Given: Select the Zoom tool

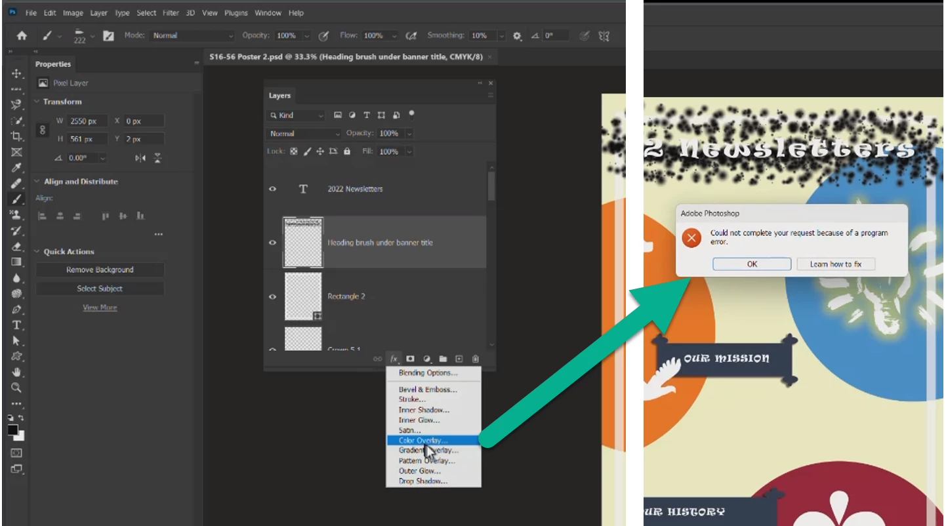Looking at the screenshot, I should click(x=17, y=388).
